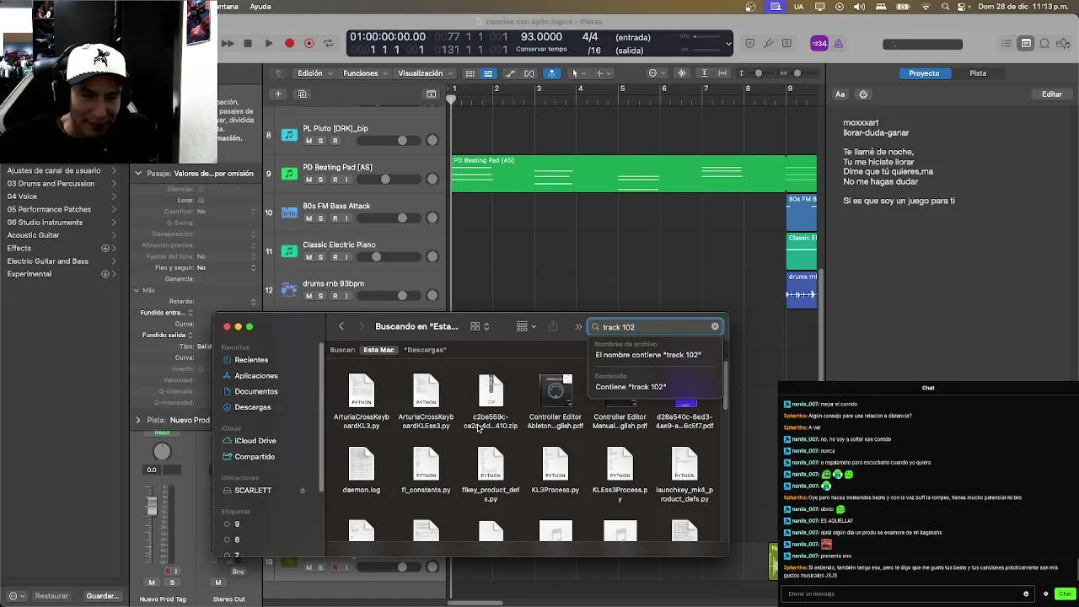Click the Finder share icon
Screen dimensions: 1079x607
coord(553,326)
